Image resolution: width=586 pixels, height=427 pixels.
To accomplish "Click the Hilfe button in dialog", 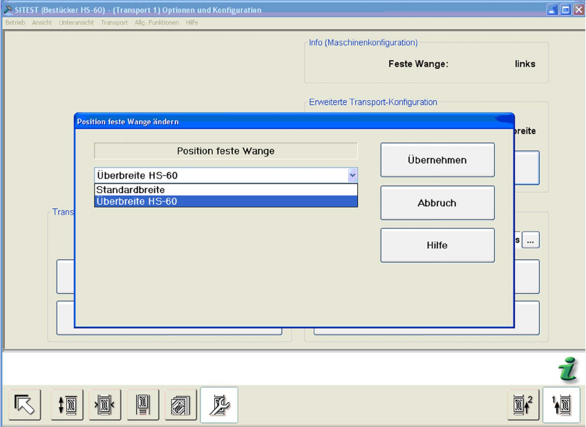I will [437, 246].
